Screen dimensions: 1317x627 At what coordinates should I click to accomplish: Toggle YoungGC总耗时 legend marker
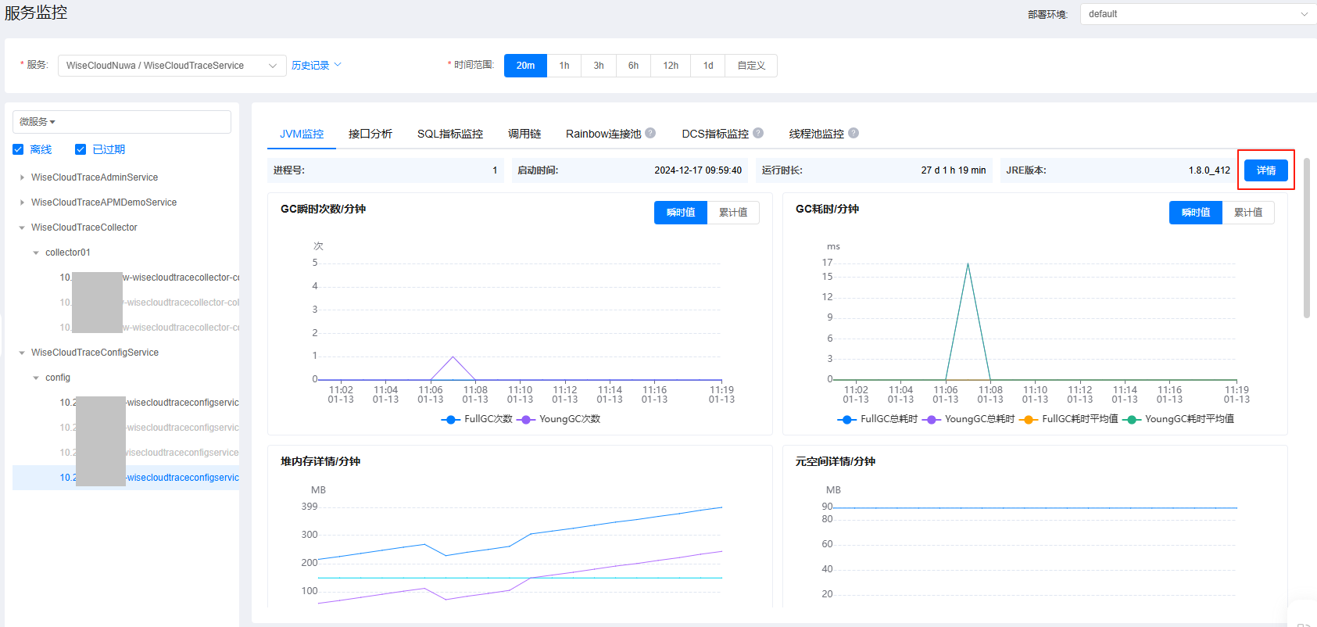[x=931, y=420]
